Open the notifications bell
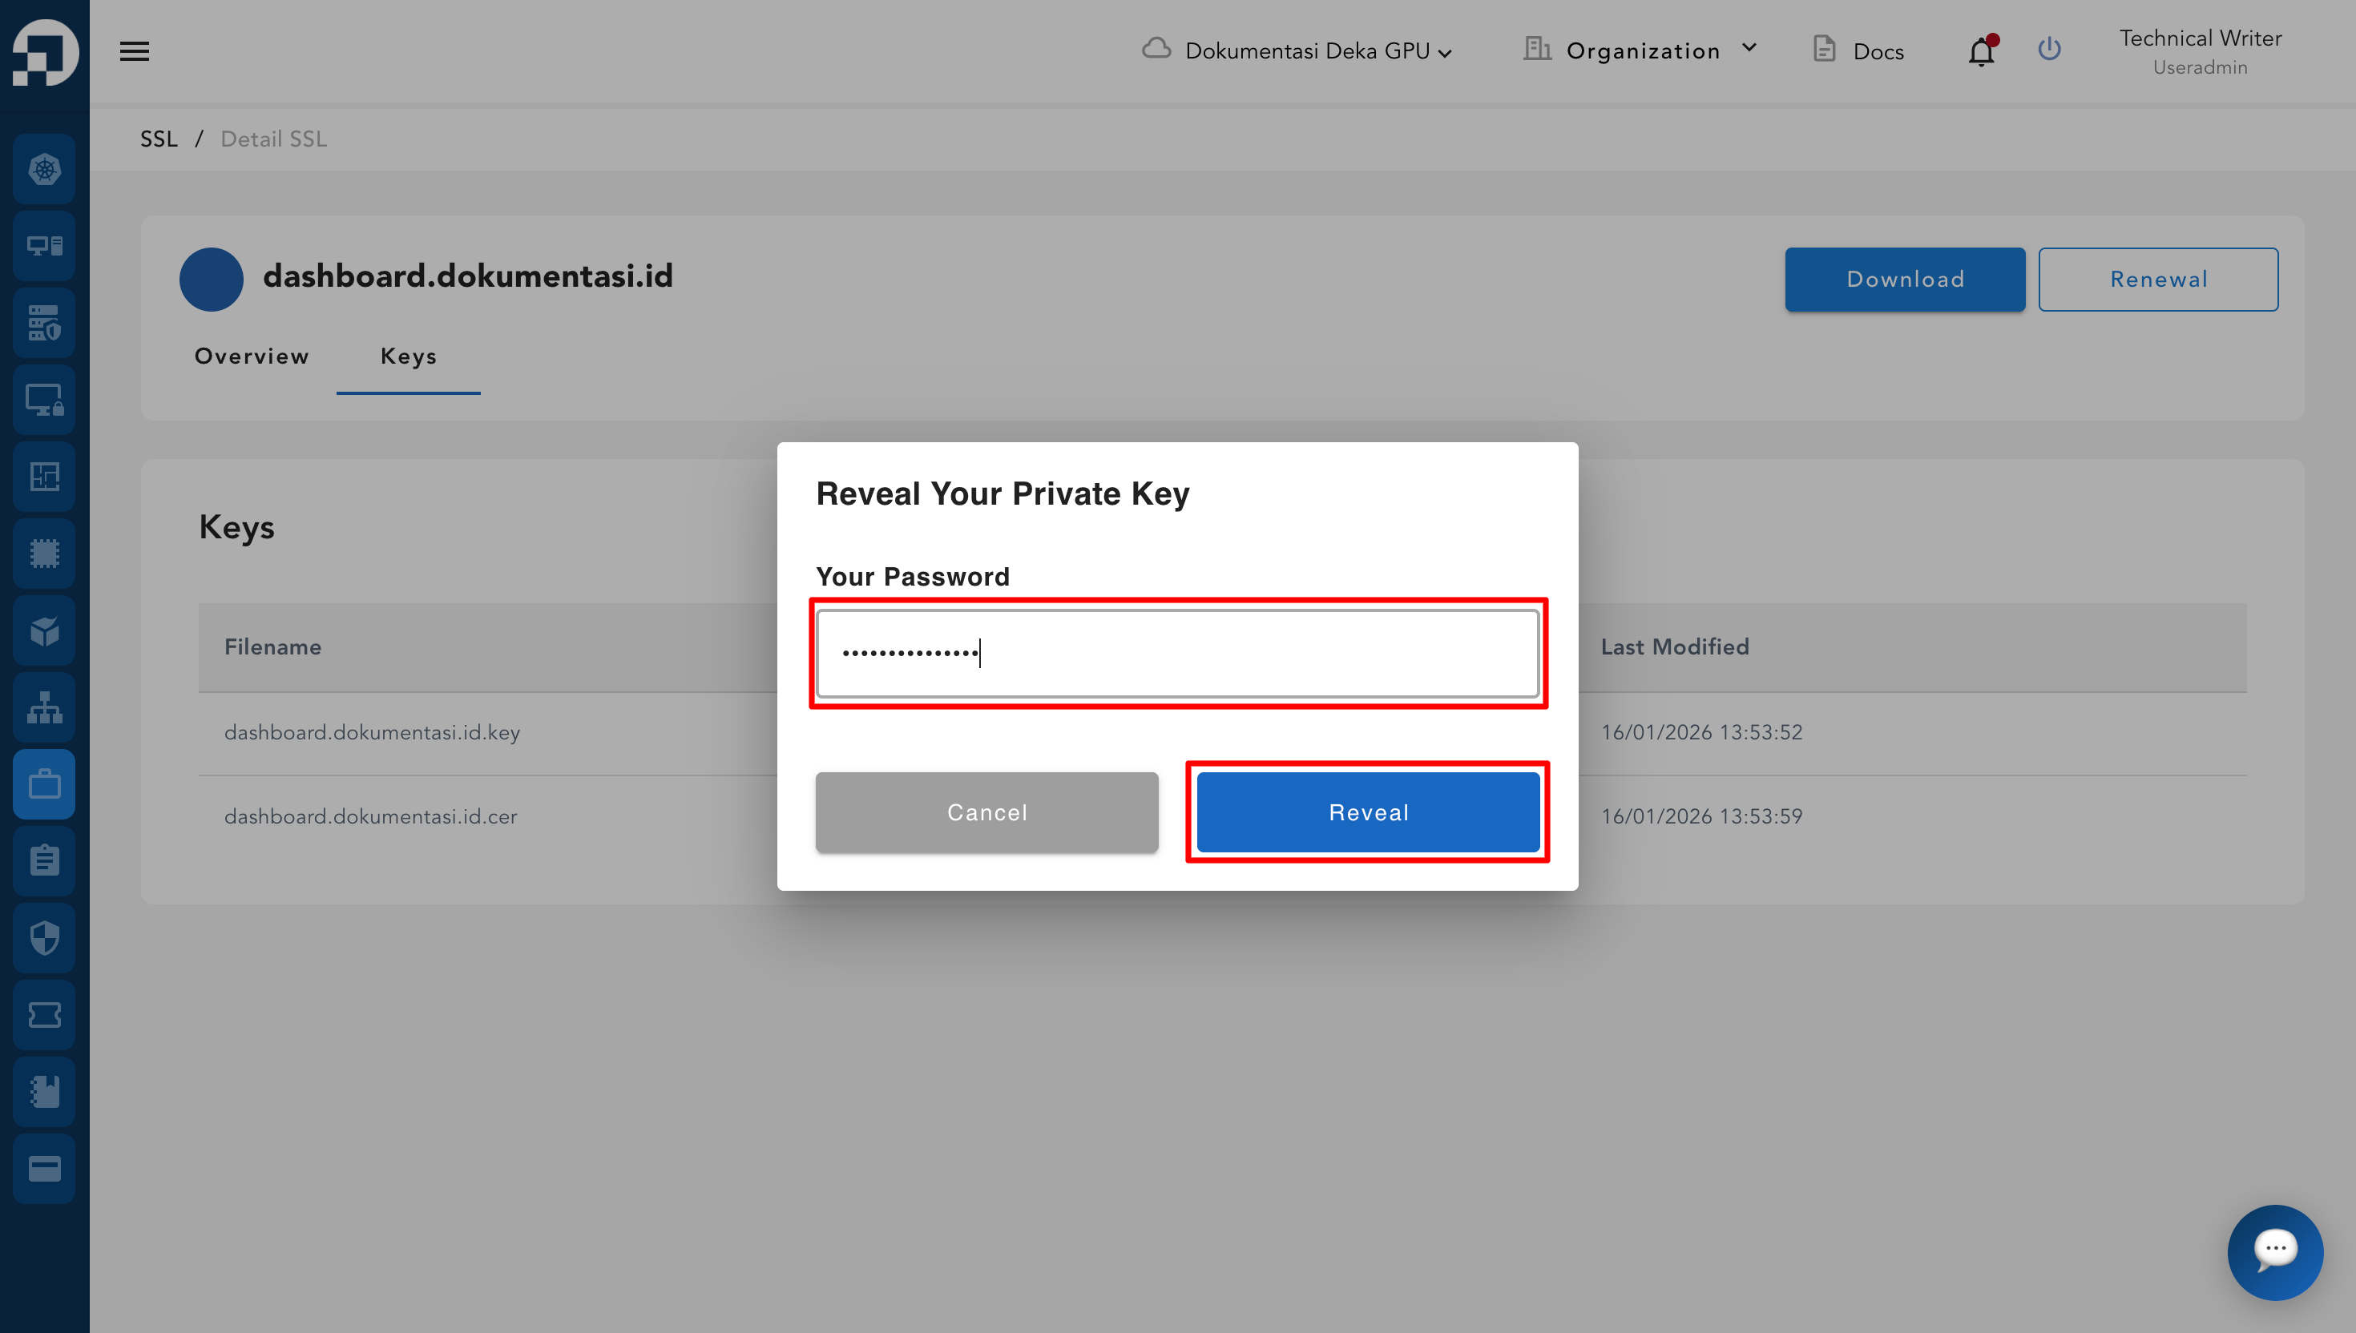Screen dimensions: 2356x1333 coord(1981,52)
